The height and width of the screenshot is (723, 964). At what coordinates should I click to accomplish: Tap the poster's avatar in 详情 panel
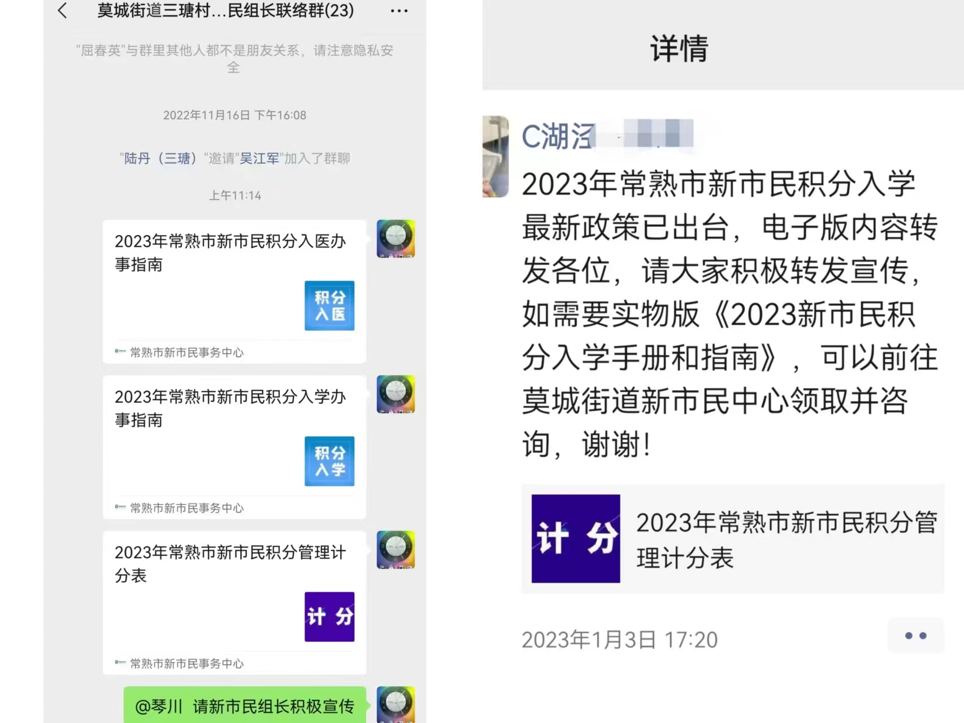click(496, 156)
